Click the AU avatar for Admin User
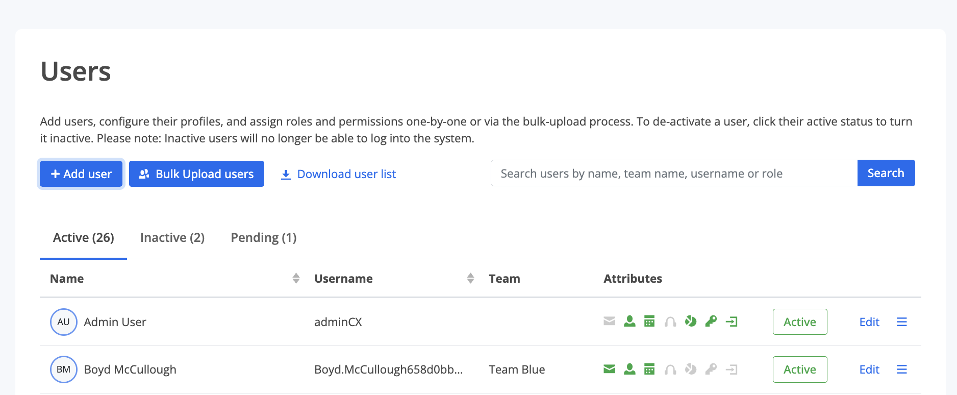Image resolution: width=957 pixels, height=395 pixels. (x=64, y=322)
